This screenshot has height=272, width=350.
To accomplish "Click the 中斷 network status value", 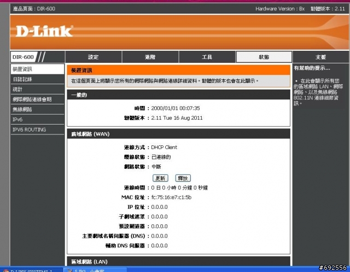I will point(156,167).
